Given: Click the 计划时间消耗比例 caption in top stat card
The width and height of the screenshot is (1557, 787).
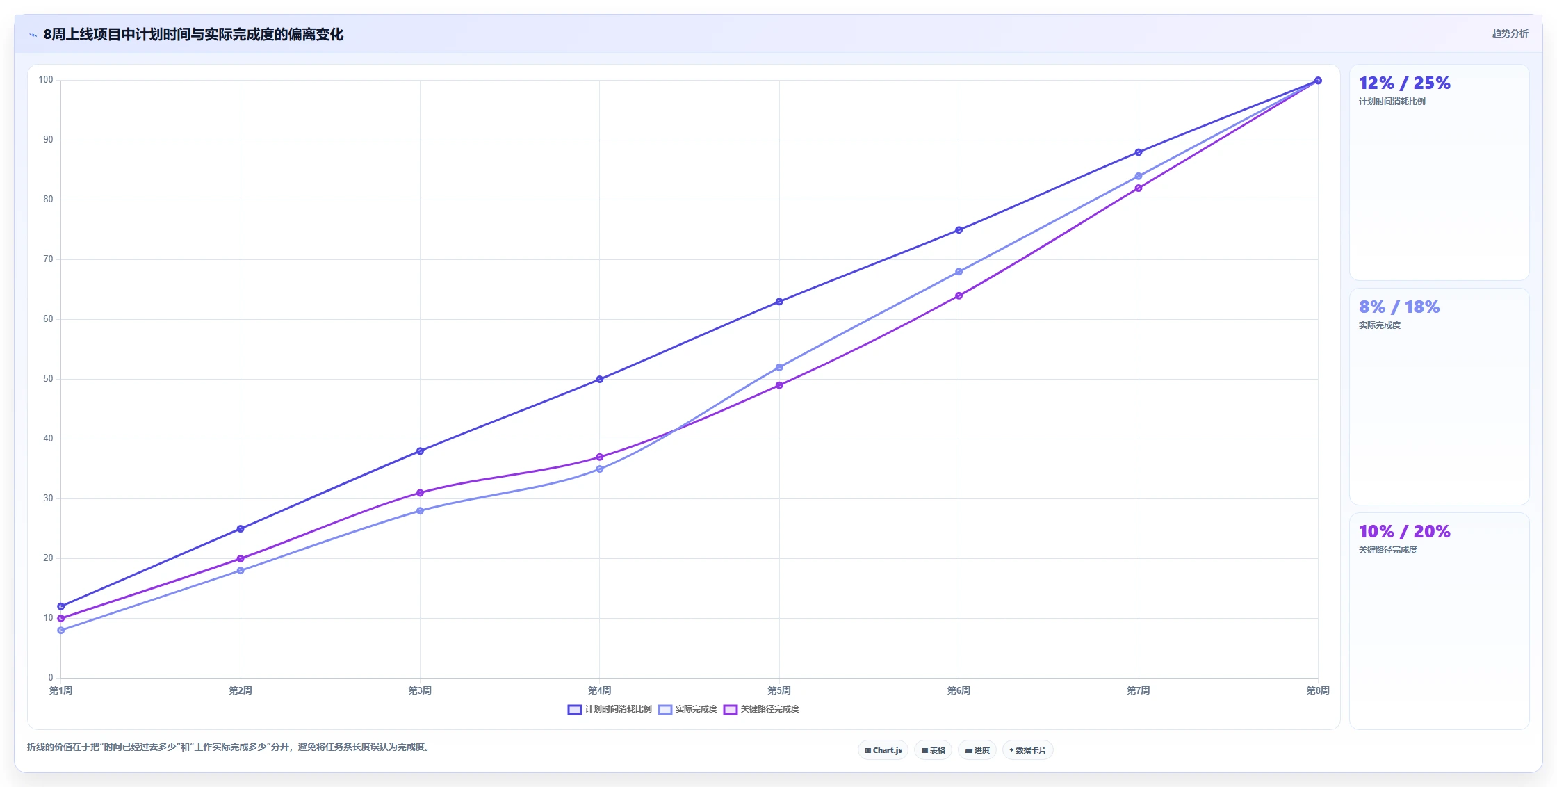Looking at the screenshot, I should pos(1392,102).
